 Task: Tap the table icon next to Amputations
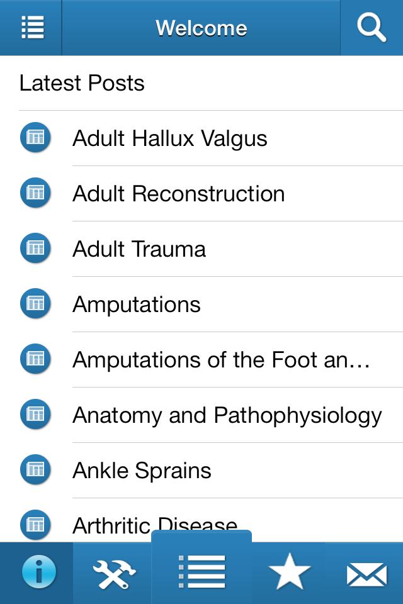(x=35, y=303)
